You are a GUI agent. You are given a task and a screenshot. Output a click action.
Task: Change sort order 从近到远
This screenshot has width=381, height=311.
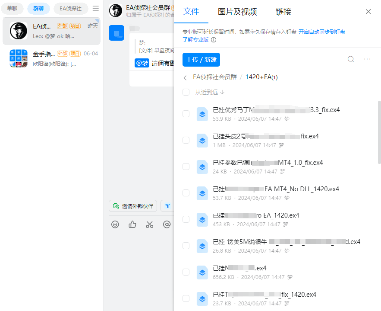pyautogui.click(x=210, y=92)
